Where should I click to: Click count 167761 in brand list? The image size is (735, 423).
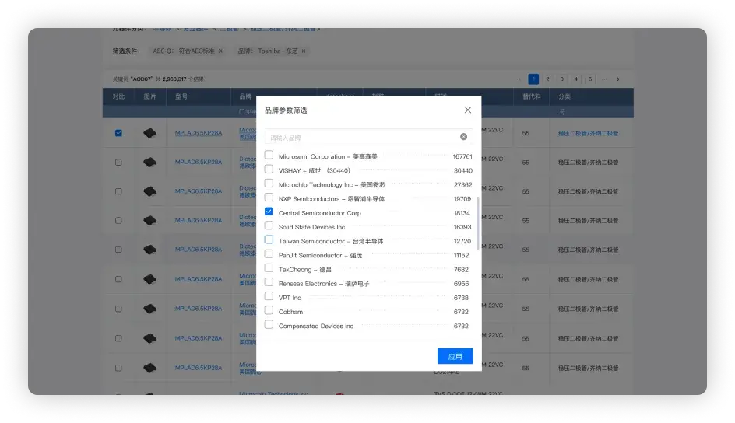click(x=462, y=156)
